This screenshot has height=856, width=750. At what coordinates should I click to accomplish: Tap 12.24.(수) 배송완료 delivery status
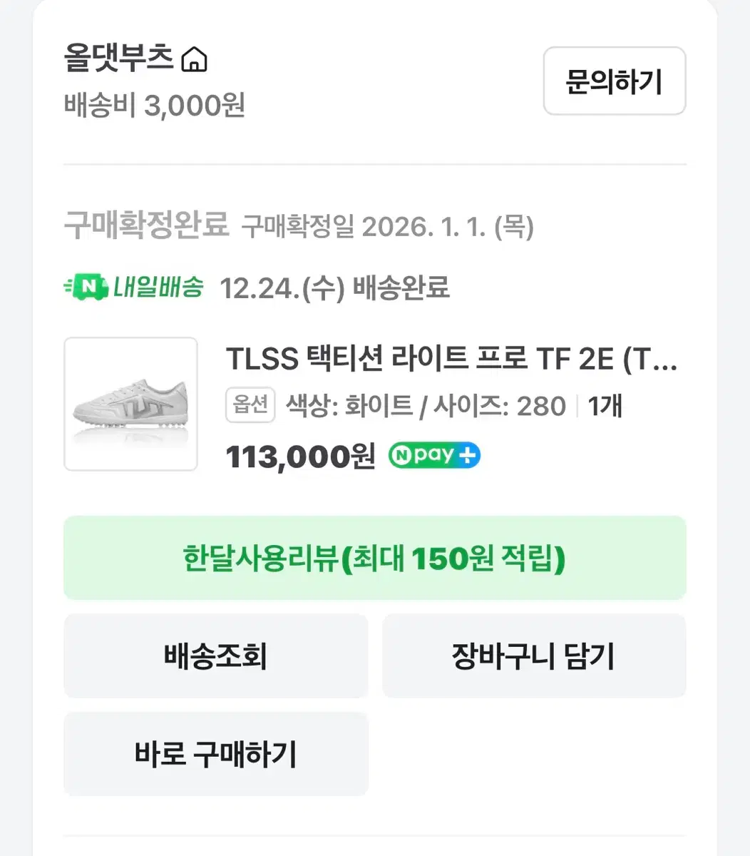(335, 288)
